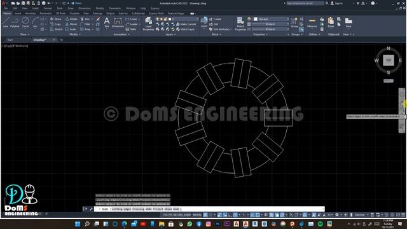The width and height of the screenshot is (407, 229).
Task: Click the Create block button
Action: pos(215,19)
